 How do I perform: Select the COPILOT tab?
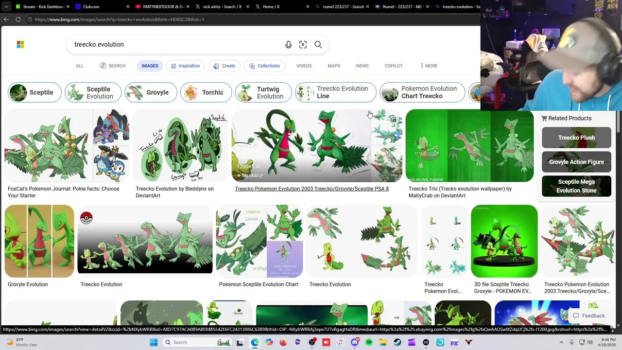coord(394,66)
